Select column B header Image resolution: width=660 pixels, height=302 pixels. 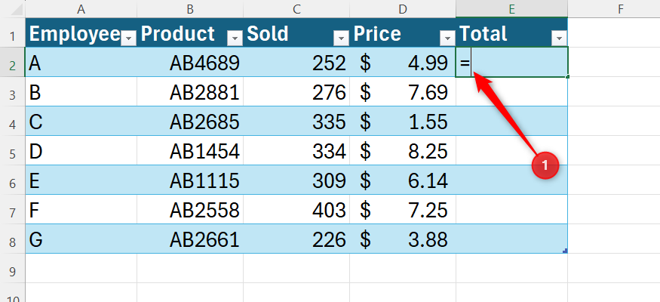(190, 9)
